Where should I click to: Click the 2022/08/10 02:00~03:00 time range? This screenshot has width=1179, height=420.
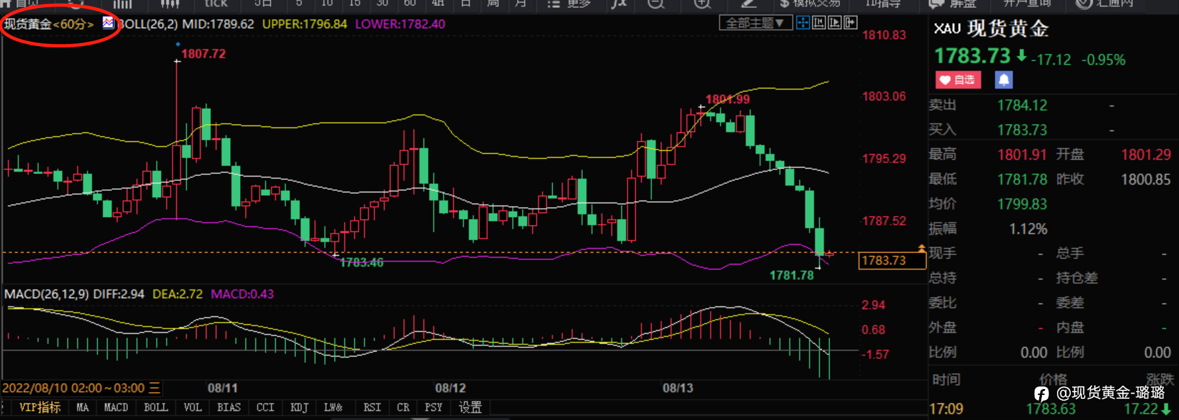73,388
